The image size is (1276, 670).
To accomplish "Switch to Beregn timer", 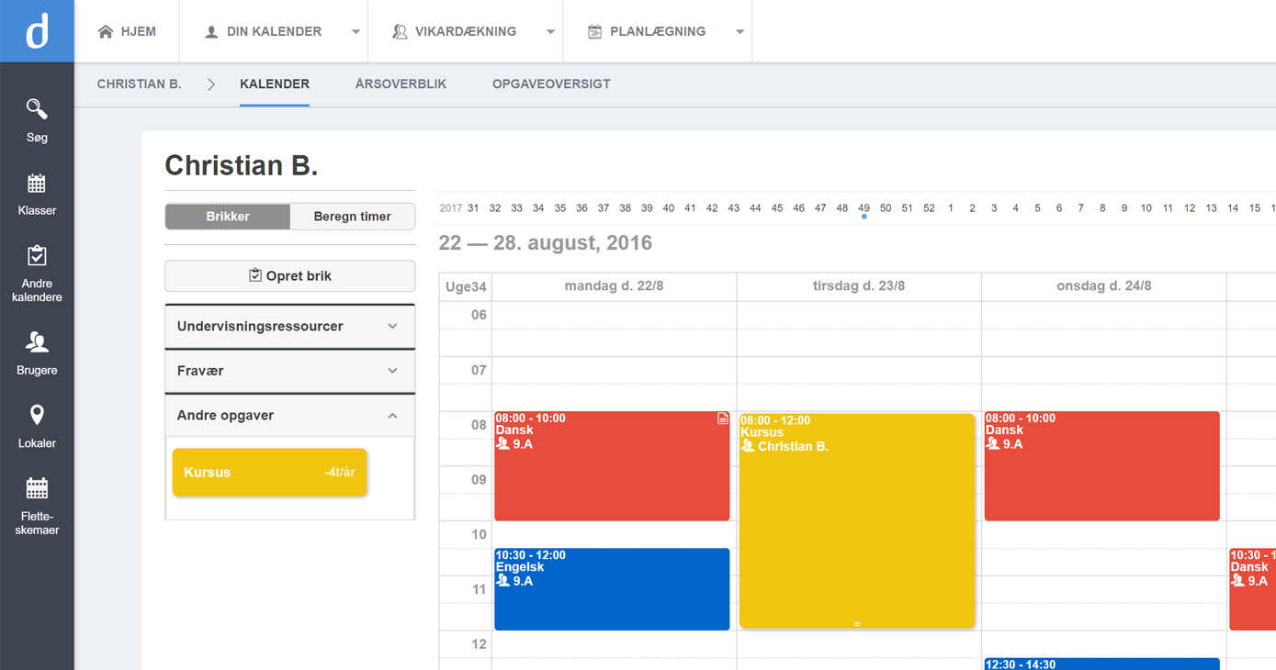I will click(x=353, y=217).
